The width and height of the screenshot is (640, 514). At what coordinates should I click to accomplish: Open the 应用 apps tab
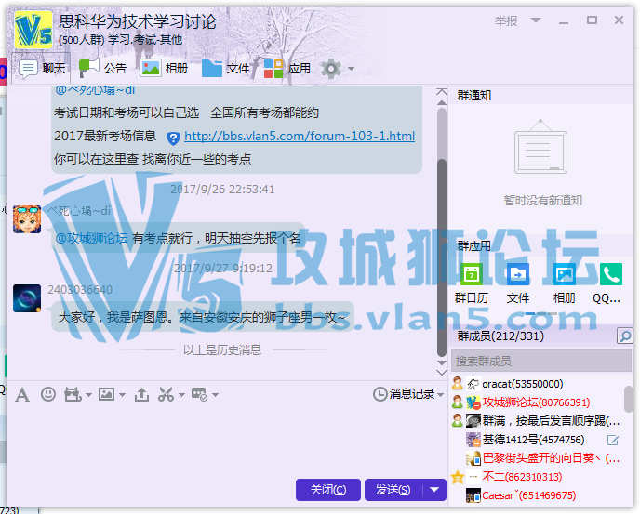click(x=287, y=68)
